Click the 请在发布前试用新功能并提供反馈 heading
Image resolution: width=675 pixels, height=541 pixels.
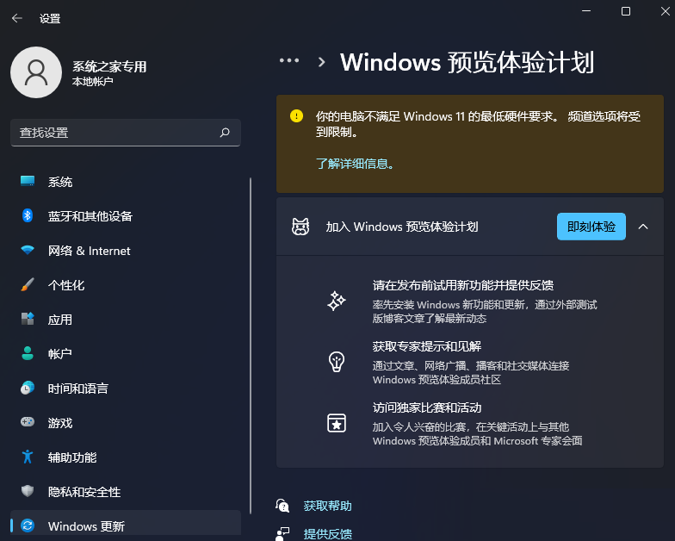coord(463,285)
